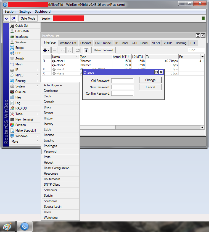Click the enable (checkmark) toolbar icon

point(63,50)
